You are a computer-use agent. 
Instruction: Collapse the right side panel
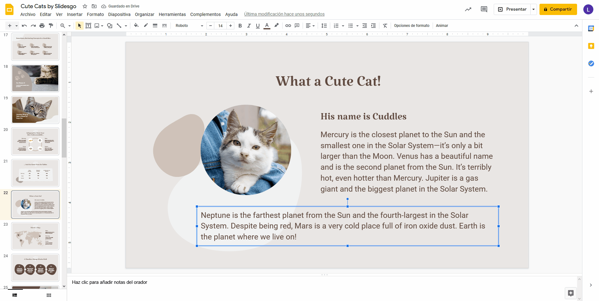tap(591, 285)
